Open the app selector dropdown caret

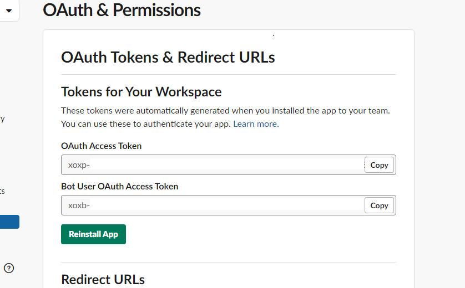pyautogui.click(x=9, y=11)
